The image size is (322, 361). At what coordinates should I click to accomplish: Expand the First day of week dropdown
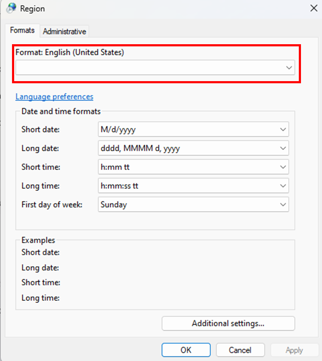click(x=193, y=205)
